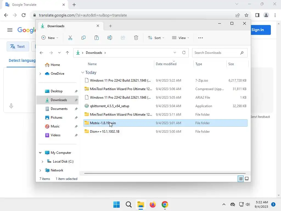
Task: Open Chrome side panel icon
Action: click(x=257, y=15)
